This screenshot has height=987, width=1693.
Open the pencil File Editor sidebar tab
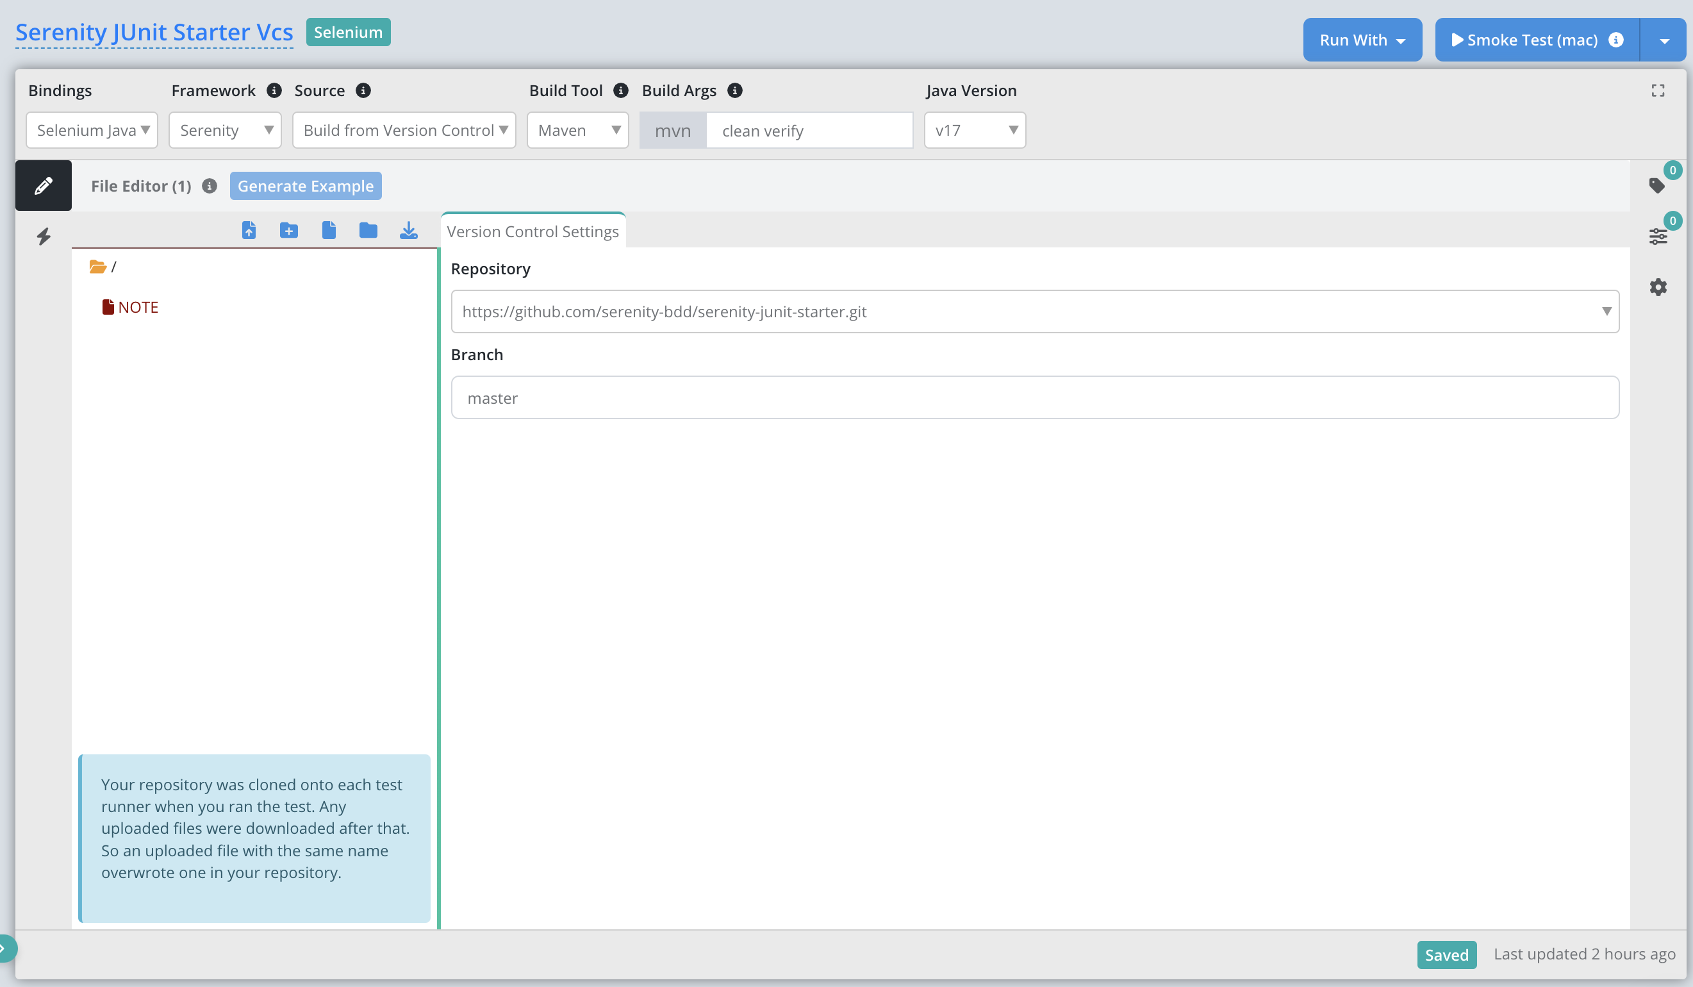tap(44, 185)
